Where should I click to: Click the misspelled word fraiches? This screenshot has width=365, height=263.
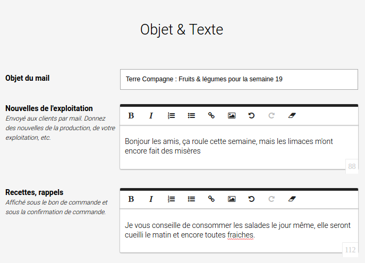click(x=240, y=235)
